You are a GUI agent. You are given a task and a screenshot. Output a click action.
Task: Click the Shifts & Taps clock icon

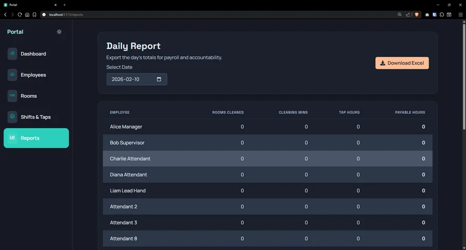click(12, 117)
